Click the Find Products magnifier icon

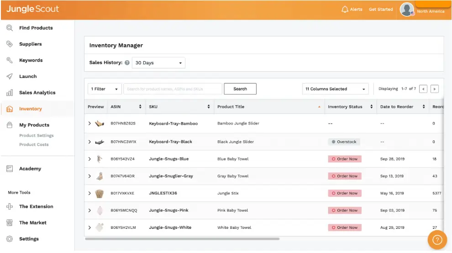pos(10,28)
